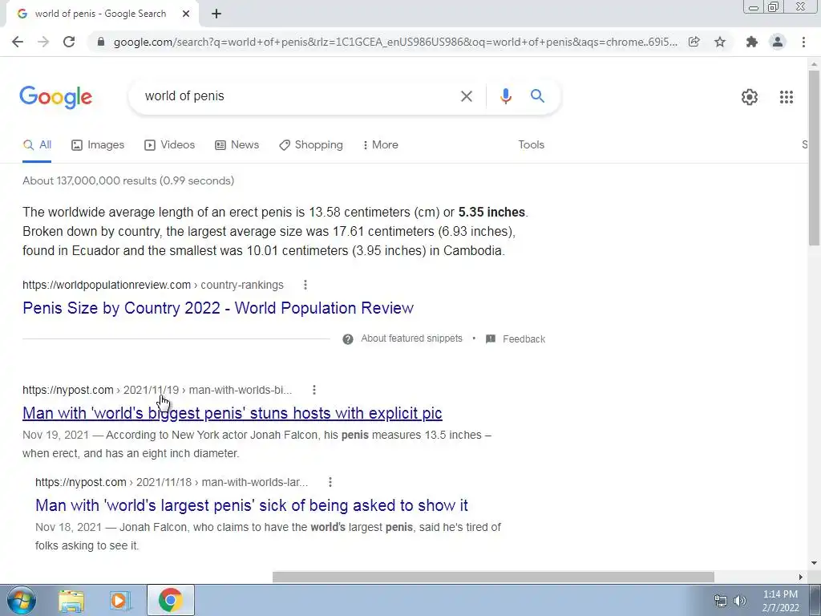Open options for worldpopulationreview result
The image size is (821, 616).
click(305, 285)
